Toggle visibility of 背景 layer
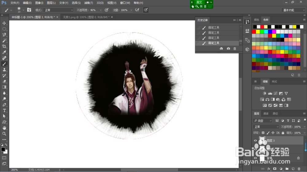 (255, 158)
